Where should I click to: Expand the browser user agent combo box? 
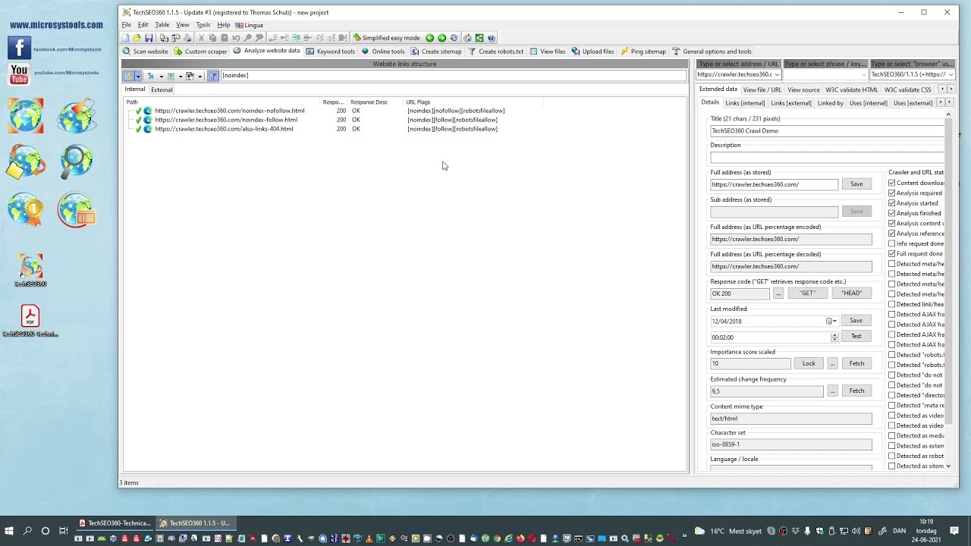pos(951,74)
